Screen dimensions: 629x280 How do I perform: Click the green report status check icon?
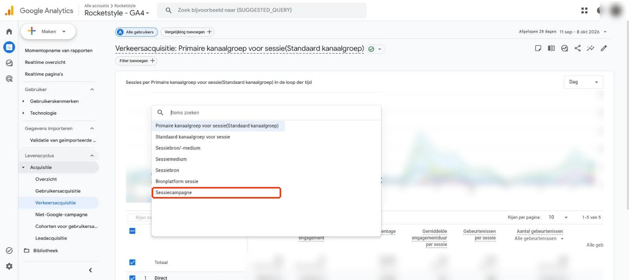click(x=371, y=49)
